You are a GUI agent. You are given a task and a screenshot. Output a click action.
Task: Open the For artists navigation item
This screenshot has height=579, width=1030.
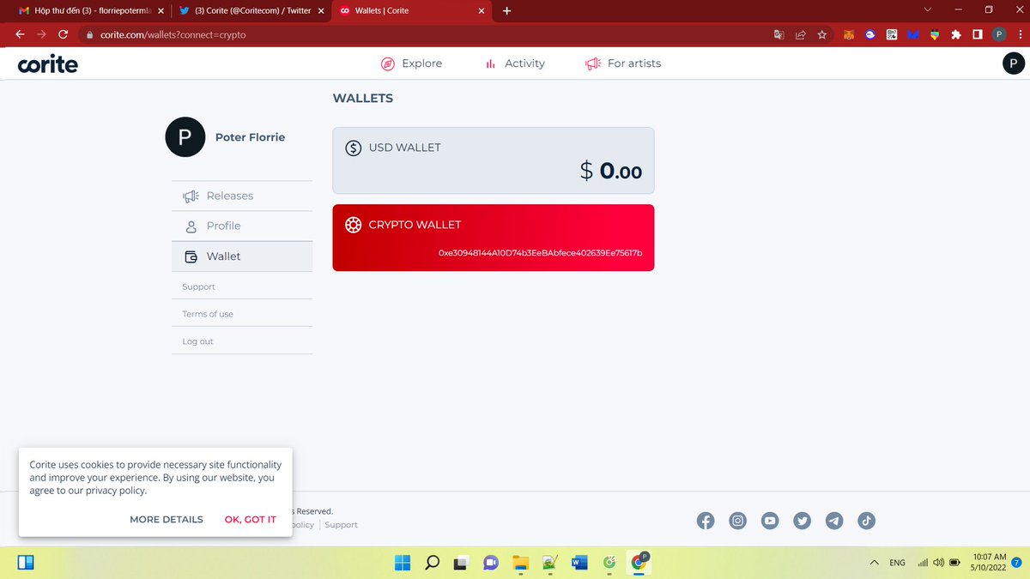622,63
